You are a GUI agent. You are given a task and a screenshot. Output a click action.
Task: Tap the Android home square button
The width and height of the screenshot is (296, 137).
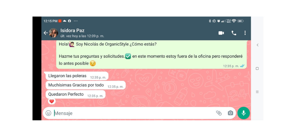pyautogui.click(x=257, y=68)
